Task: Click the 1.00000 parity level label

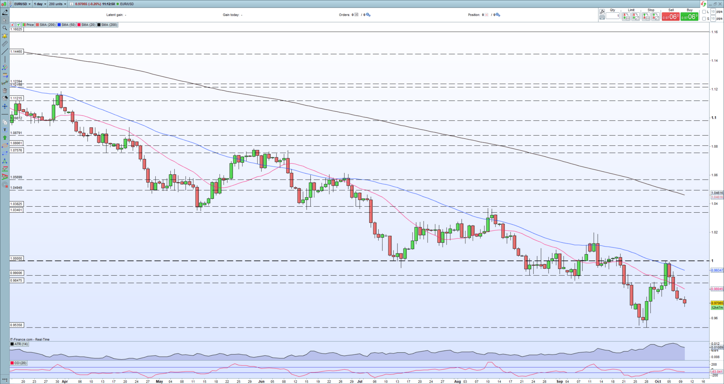Action: click(x=16, y=259)
